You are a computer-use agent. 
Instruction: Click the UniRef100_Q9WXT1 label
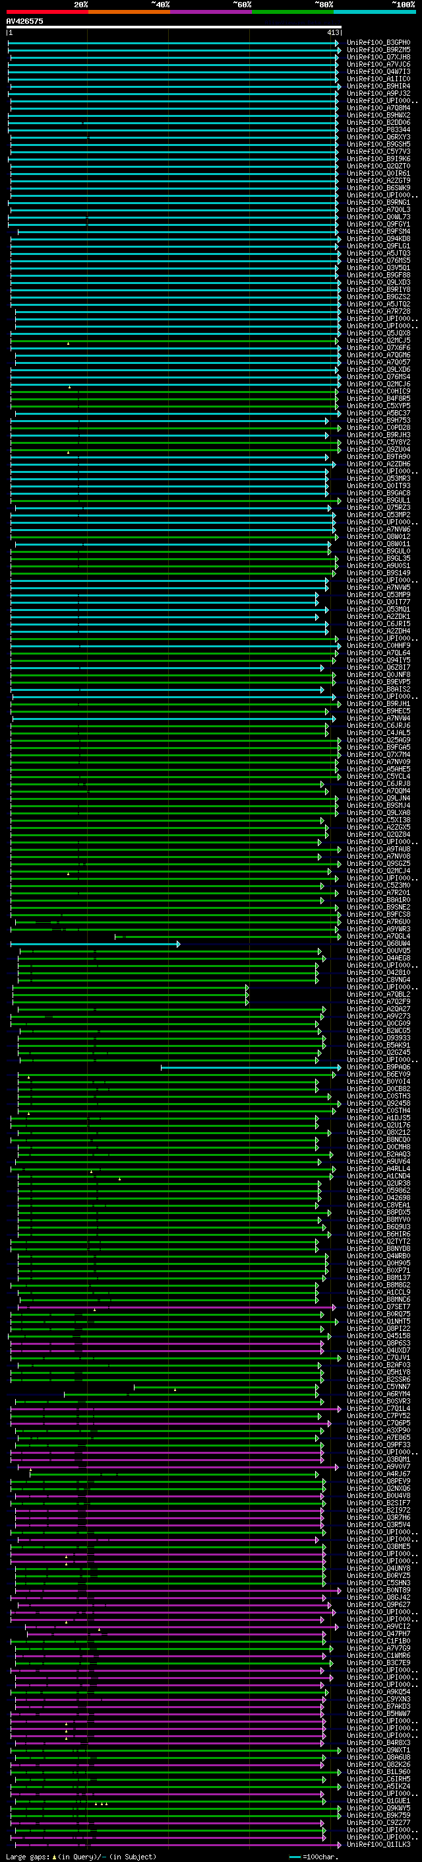378,1750
